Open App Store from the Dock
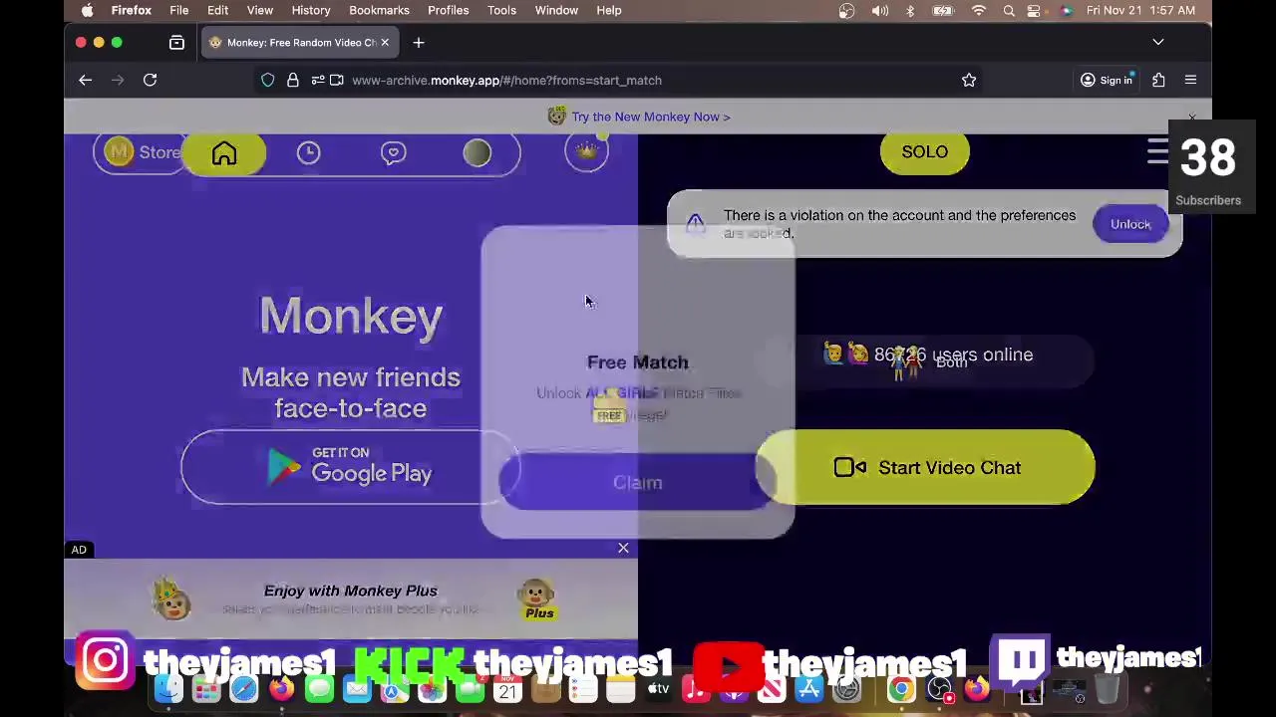The height and width of the screenshot is (717, 1276). click(x=808, y=689)
